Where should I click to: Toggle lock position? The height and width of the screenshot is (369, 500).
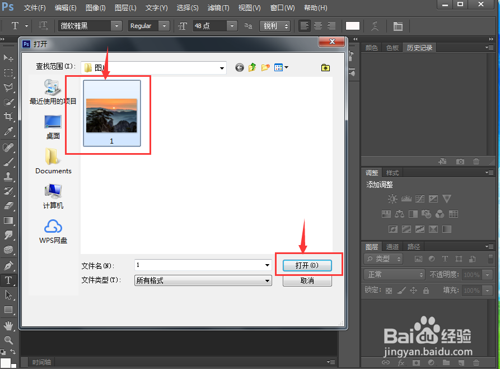[414, 290]
